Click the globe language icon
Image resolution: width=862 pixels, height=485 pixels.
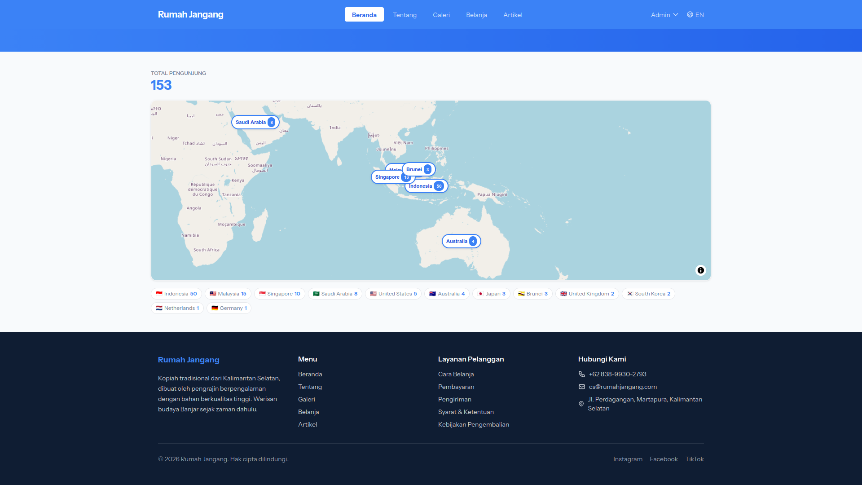(690, 15)
